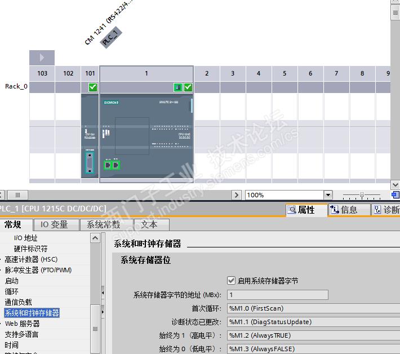Open the 诊断 diagnostics tab
Viewport: 400px width, 354px height.
coord(386,210)
